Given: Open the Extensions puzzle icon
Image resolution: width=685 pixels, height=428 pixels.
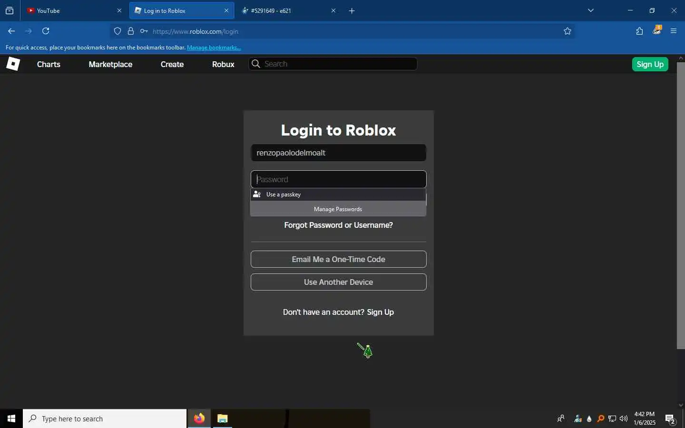Looking at the screenshot, I should point(639,31).
